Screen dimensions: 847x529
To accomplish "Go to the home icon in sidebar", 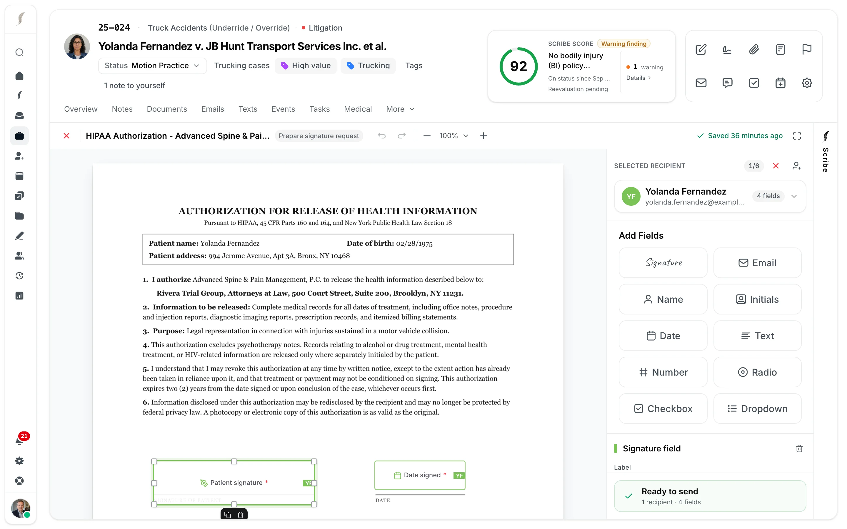I will [20, 76].
